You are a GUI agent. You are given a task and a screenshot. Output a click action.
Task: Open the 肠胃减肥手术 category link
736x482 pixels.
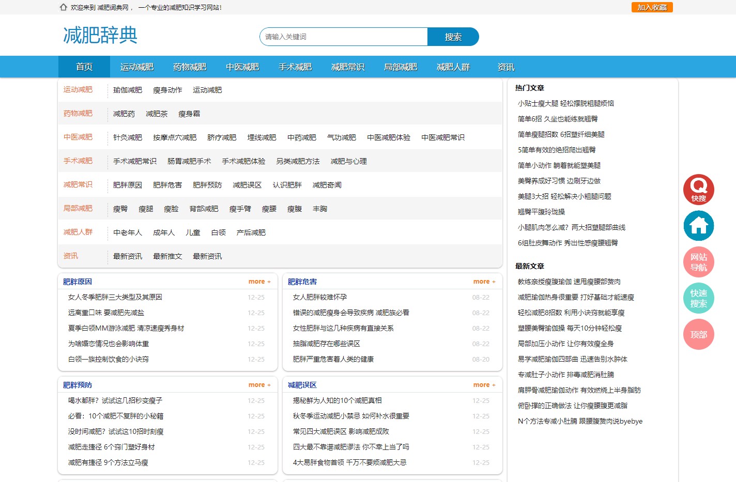(x=189, y=161)
